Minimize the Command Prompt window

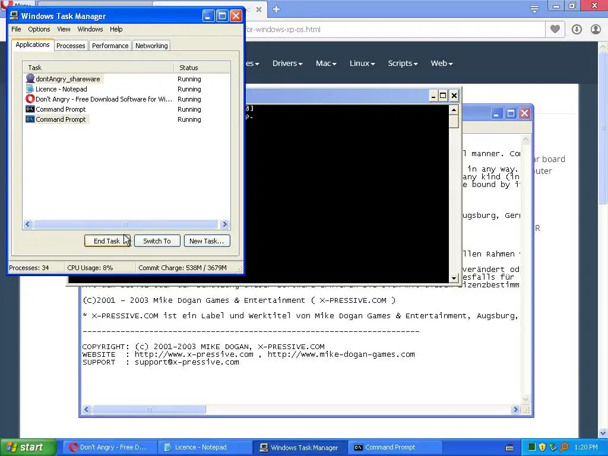pos(433,96)
